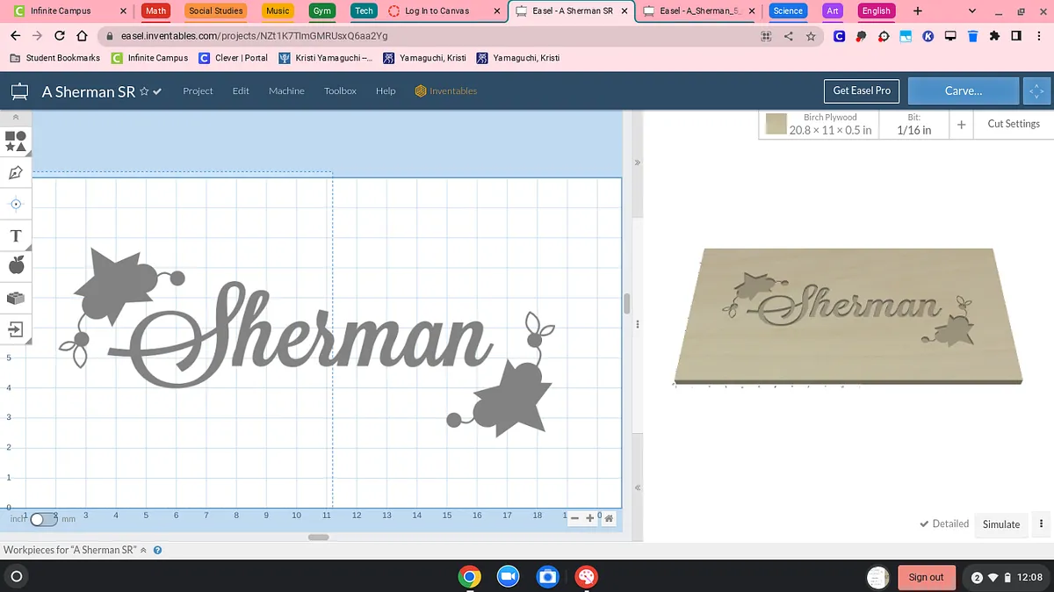This screenshot has height=592, width=1054.
Task: Open the Shapes tool in left toolbar
Action: tap(16, 141)
